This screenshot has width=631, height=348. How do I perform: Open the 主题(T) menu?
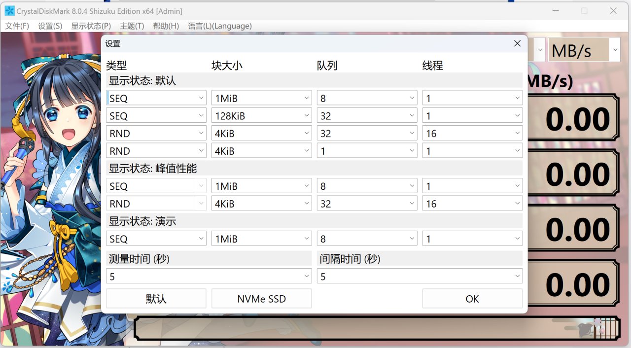click(131, 26)
